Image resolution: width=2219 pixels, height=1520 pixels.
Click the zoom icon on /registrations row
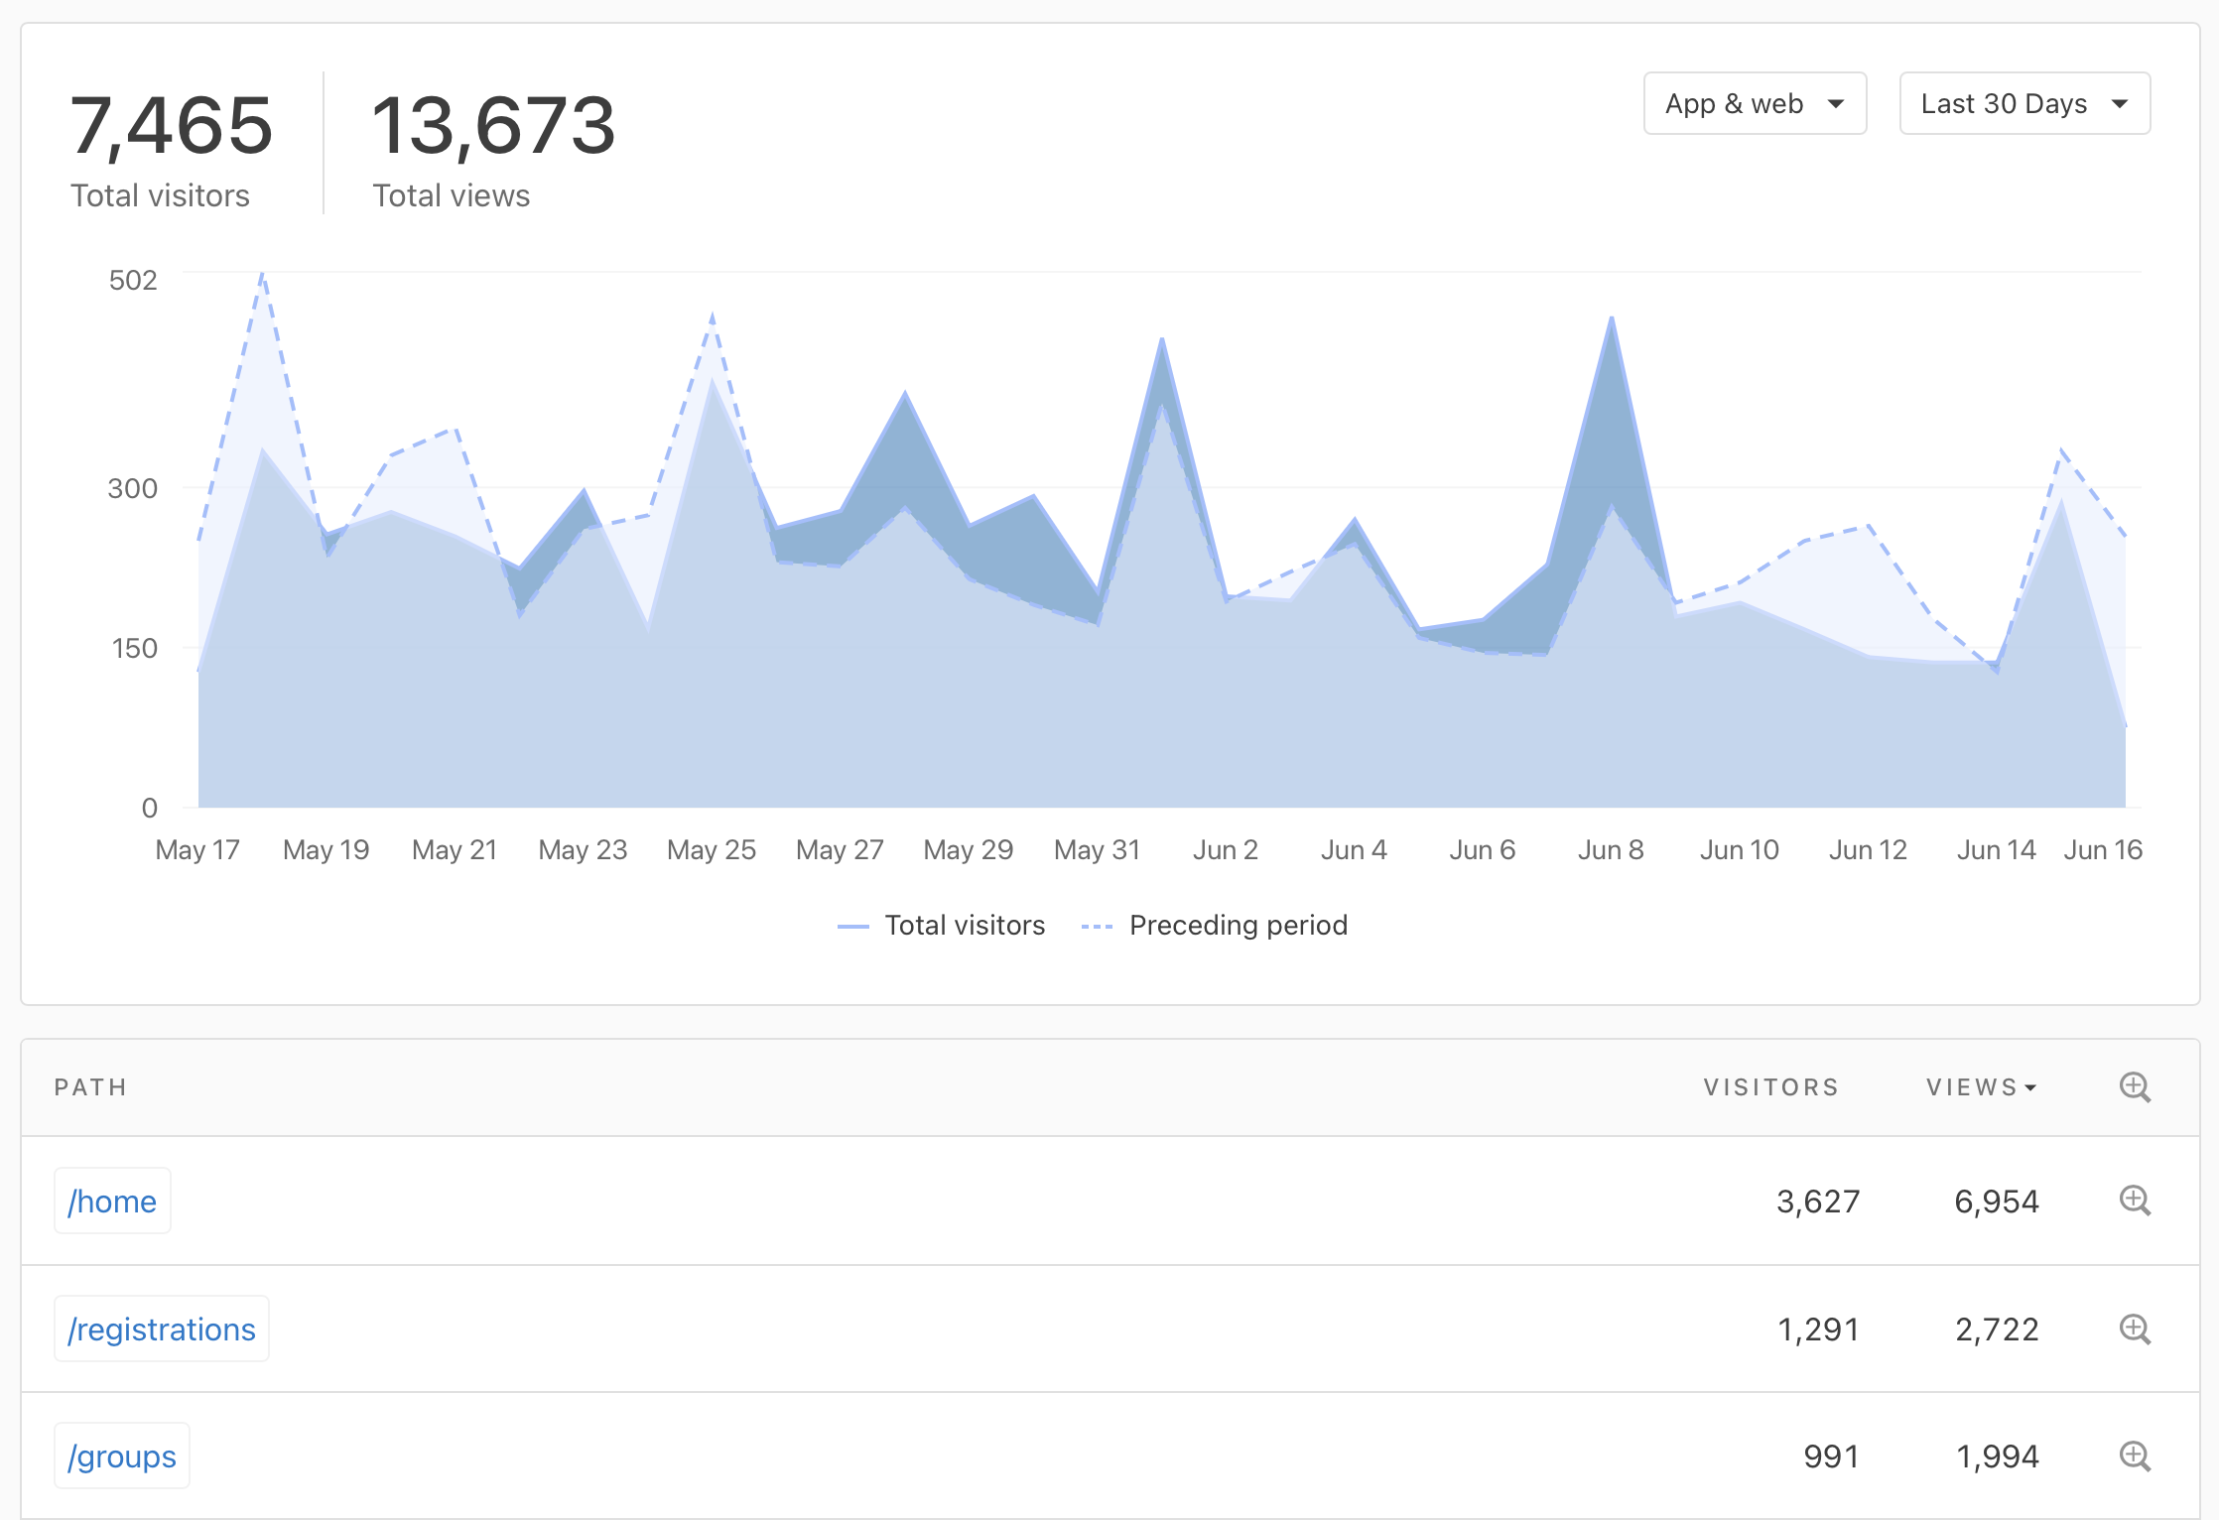(2134, 1329)
